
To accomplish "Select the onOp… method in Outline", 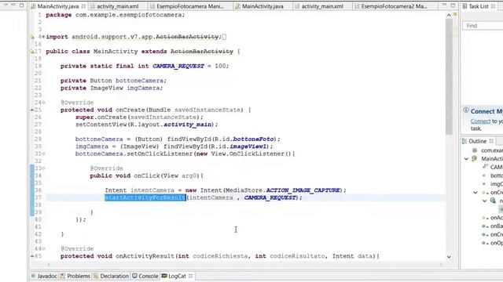I will [x=497, y=243].
